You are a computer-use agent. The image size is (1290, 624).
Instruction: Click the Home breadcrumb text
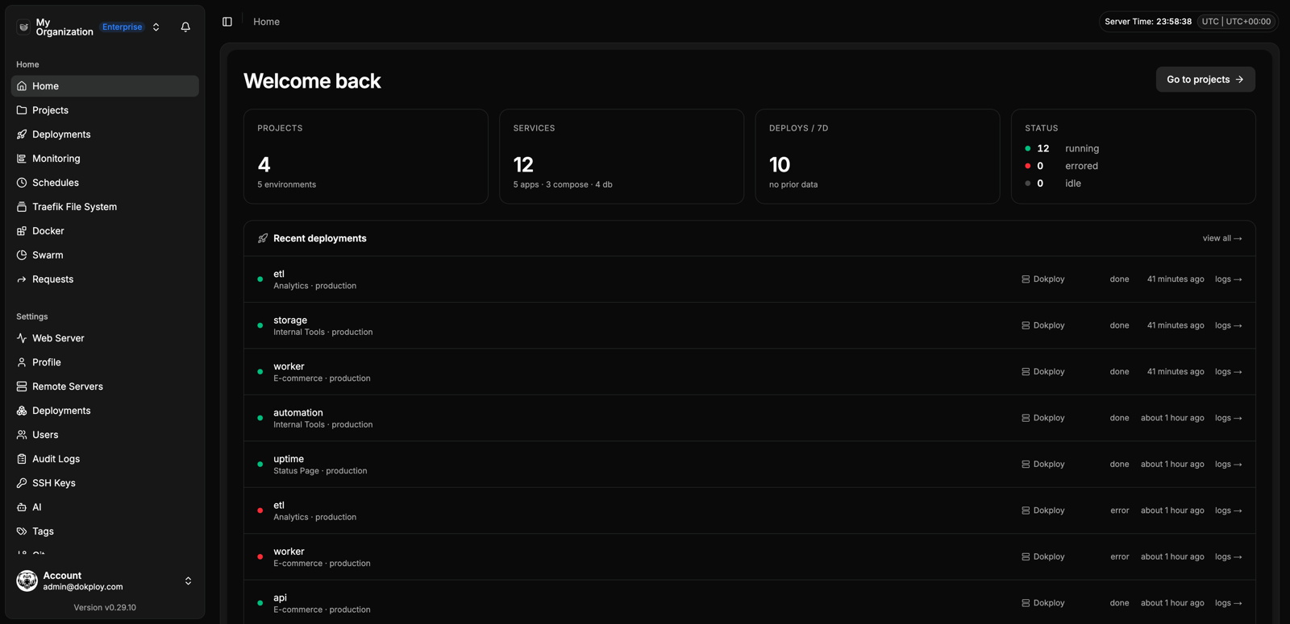click(x=266, y=22)
